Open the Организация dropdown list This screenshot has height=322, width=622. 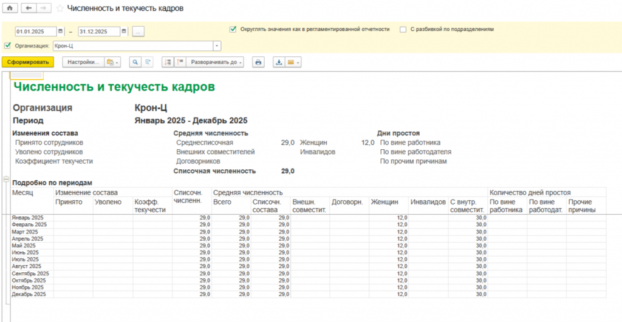click(x=217, y=46)
